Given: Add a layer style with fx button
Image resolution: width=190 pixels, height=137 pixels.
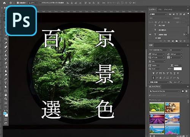Looking at the screenshot, I should (x=165, y=41).
